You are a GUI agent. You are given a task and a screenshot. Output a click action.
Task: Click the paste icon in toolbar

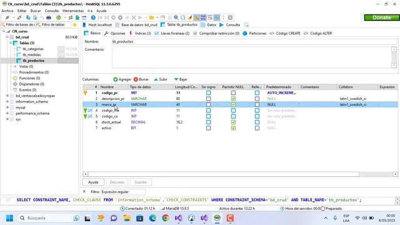pyautogui.click(x=35, y=17)
